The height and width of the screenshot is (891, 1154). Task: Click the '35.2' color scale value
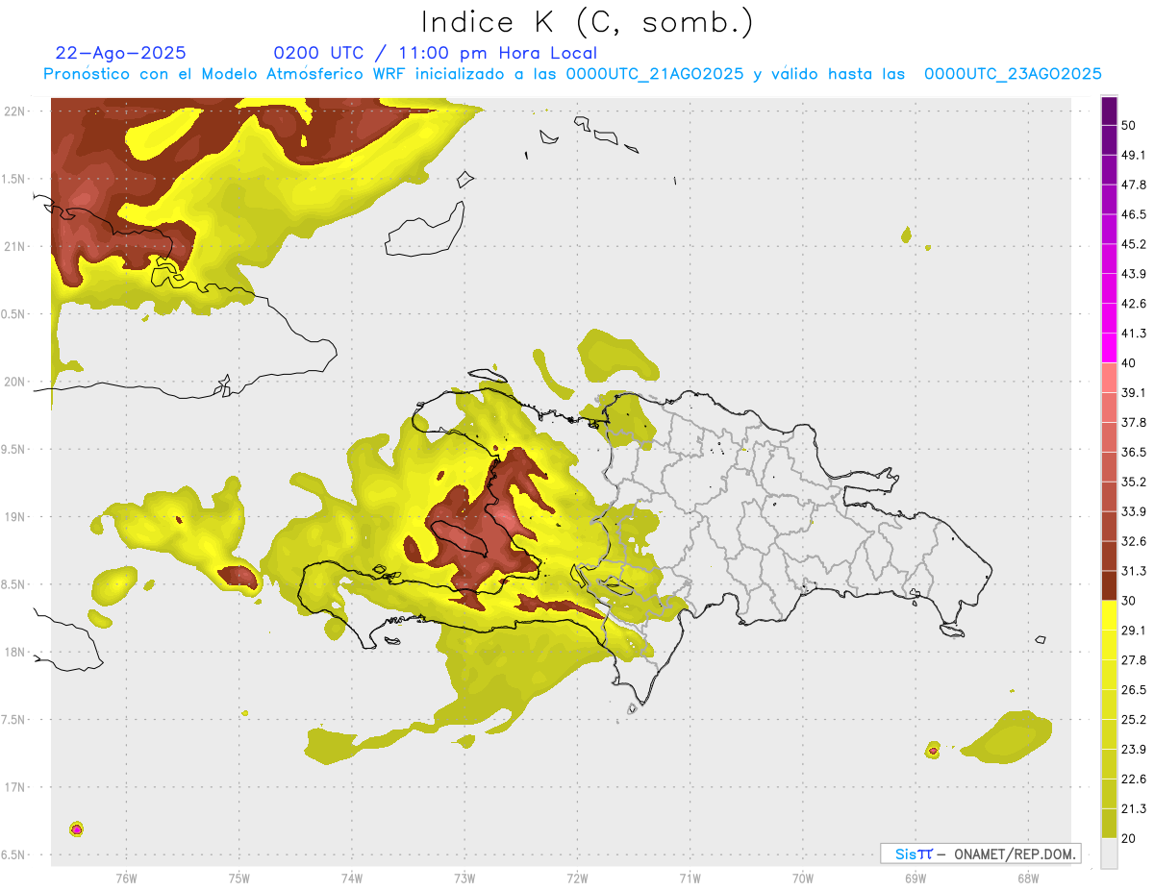[1134, 482]
